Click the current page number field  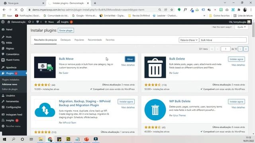pyautogui.click(x=226, y=49)
